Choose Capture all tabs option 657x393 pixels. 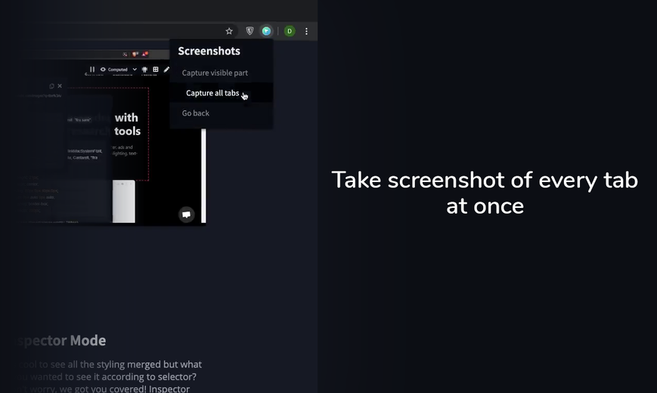point(212,93)
